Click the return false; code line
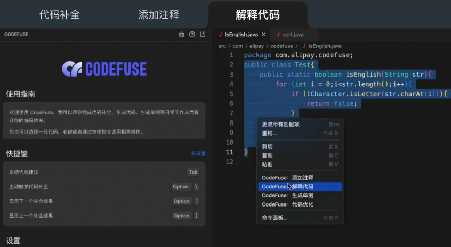The height and width of the screenshot is (247, 451). coord(332,104)
